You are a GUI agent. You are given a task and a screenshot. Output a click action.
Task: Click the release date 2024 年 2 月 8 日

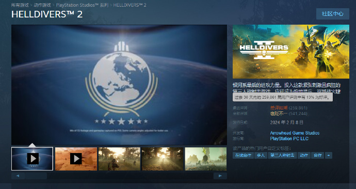287,123
